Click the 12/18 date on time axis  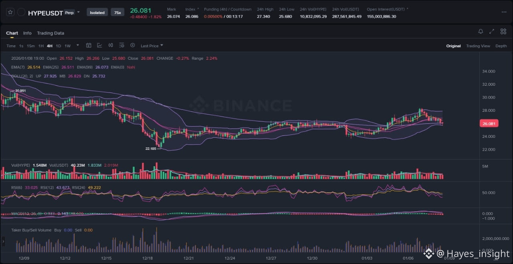tap(147, 258)
